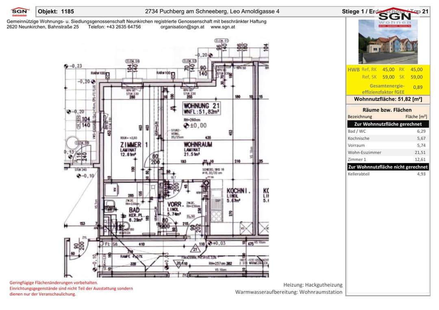Select the 'Objekt: 1185' header text
439x310 pixels.
point(56,11)
